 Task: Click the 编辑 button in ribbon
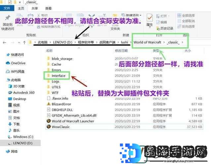point(161,22)
